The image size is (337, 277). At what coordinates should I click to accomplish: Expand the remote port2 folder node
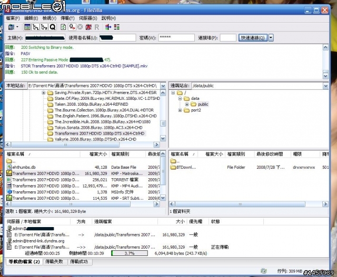180,110
